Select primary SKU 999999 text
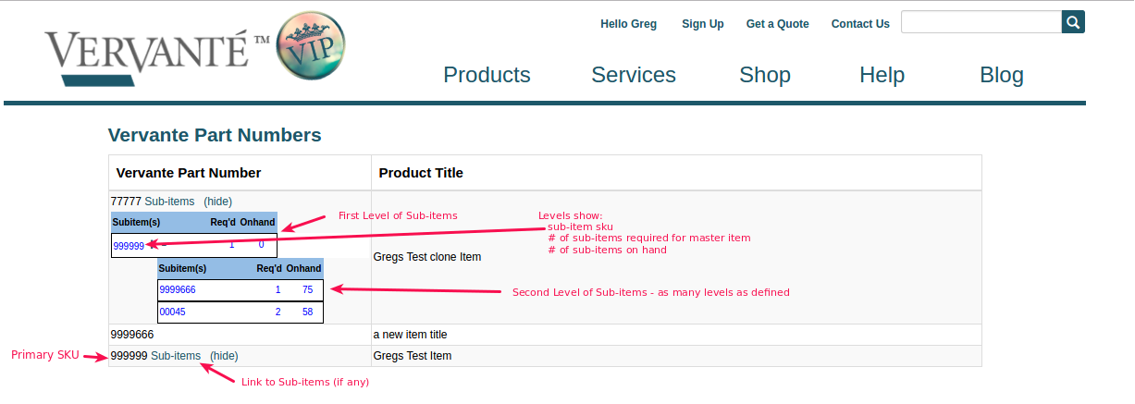 [129, 356]
